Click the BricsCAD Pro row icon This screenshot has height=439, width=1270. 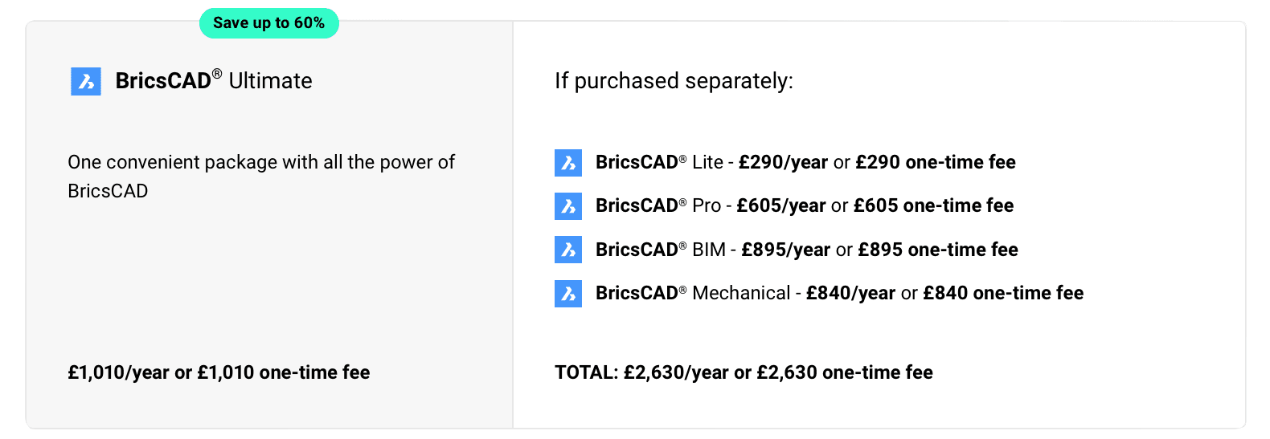click(x=568, y=206)
